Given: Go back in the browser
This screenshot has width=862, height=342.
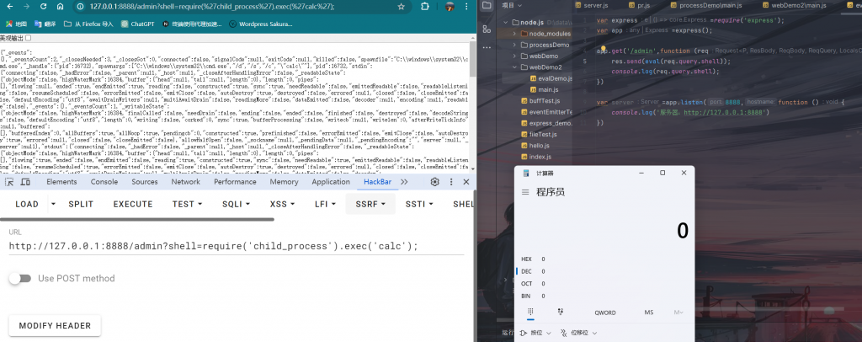Looking at the screenshot, I should (x=11, y=7).
